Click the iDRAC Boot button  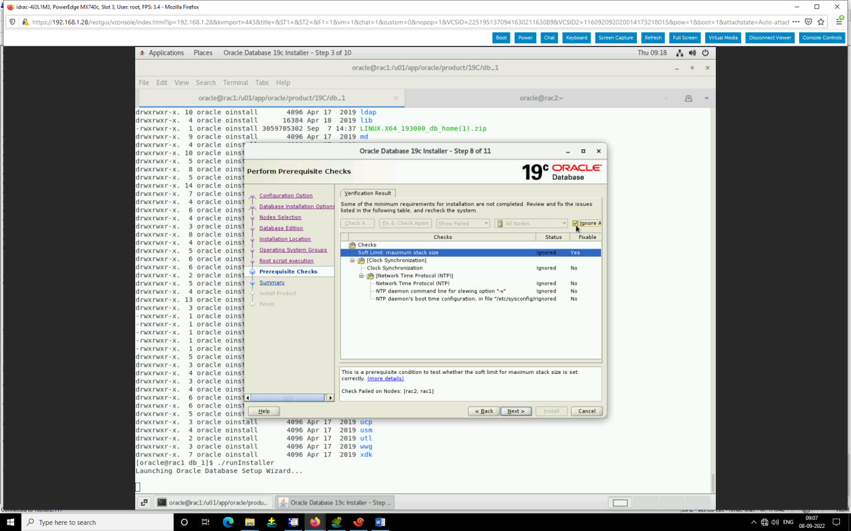pyautogui.click(x=502, y=38)
